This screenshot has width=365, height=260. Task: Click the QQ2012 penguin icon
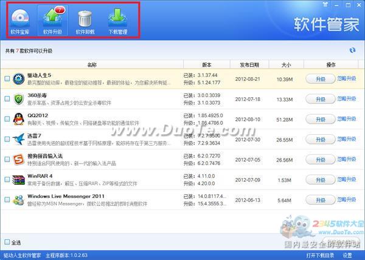coord(19,119)
